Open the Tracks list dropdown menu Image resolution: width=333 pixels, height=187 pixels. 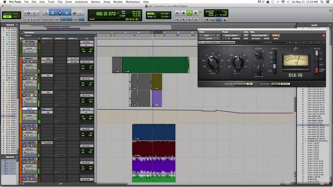point(17,25)
